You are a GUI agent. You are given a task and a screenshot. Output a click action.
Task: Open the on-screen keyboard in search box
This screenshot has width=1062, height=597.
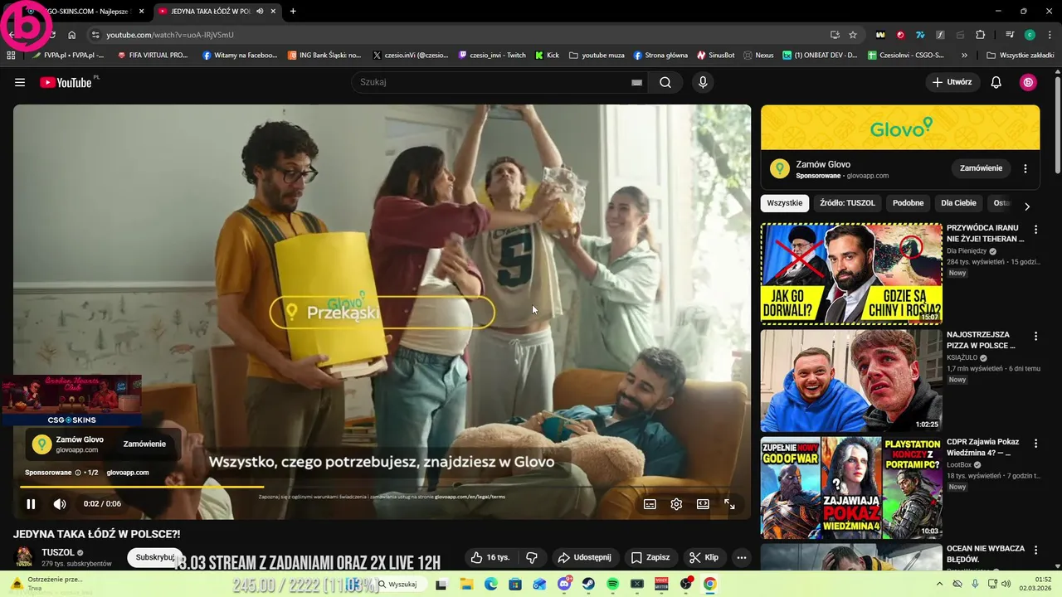pyautogui.click(x=636, y=82)
